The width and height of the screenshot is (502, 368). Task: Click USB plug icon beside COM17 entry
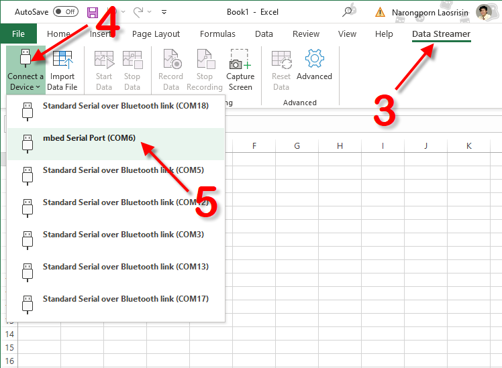28,305
